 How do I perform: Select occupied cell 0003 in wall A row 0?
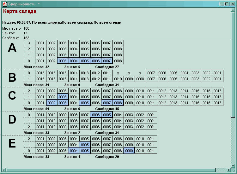[63, 61]
